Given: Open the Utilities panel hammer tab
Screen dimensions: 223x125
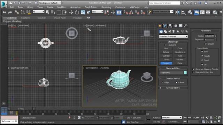Looking at the screenshot, I should pyautogui.click(x=185, y=26).
